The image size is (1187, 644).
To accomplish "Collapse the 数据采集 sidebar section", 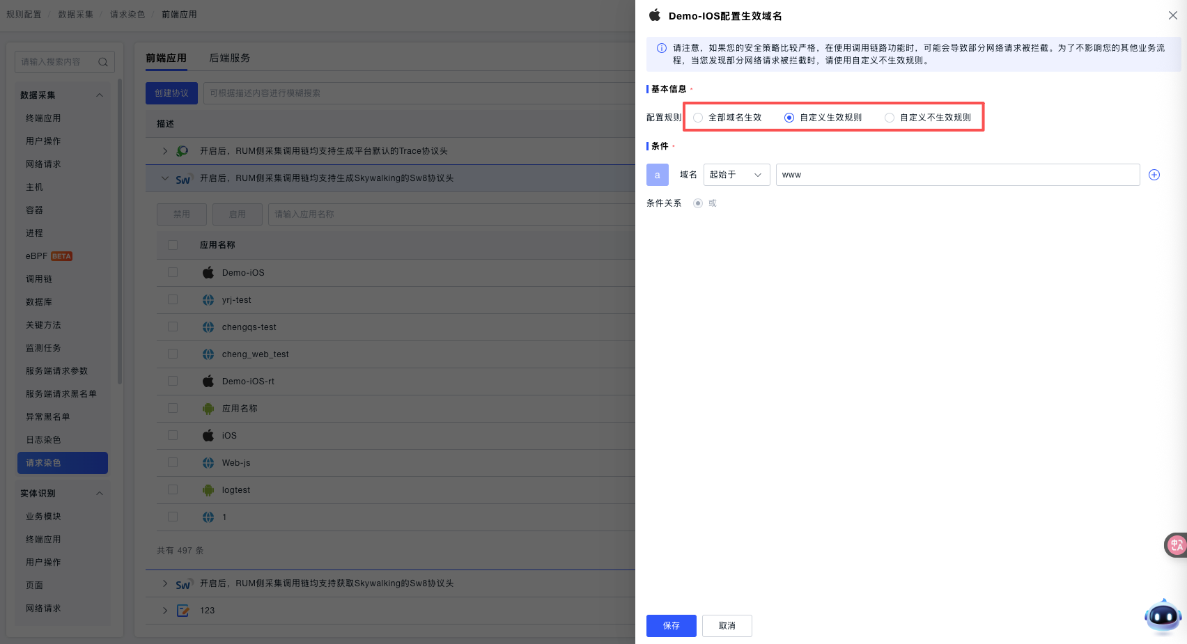I will pyautogui.click(x=99, y=95).
